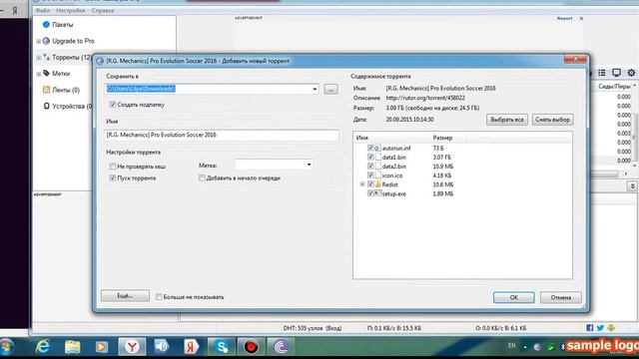Open the Файл menu
The width and height of the screenshot is (639, 359).
(42, 10)
